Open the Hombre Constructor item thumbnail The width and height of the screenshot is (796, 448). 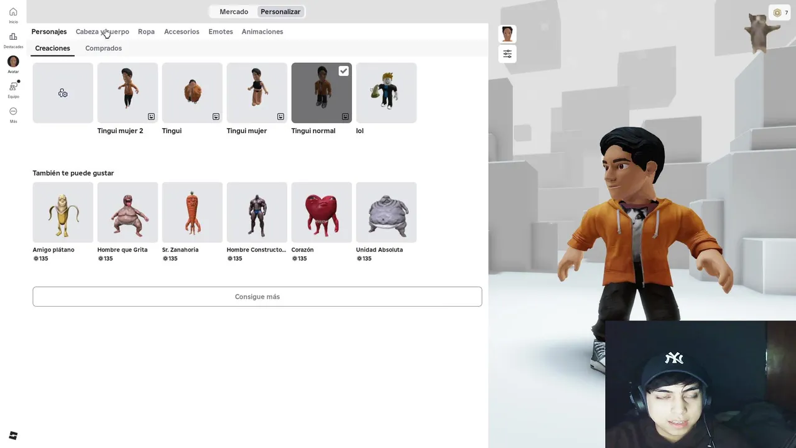pyautogui.click(x=257, y=212)
